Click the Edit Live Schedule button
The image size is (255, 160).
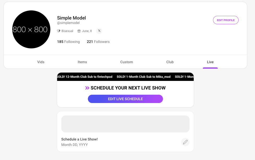125,99
